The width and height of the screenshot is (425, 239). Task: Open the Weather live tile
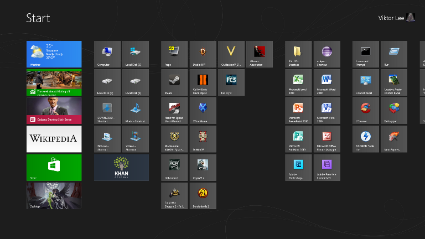coord(54,54)
